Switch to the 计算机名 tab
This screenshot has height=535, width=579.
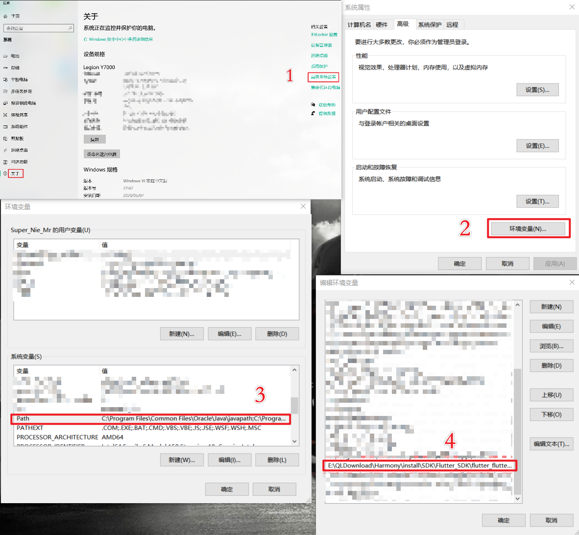click(x=359, y=24)
